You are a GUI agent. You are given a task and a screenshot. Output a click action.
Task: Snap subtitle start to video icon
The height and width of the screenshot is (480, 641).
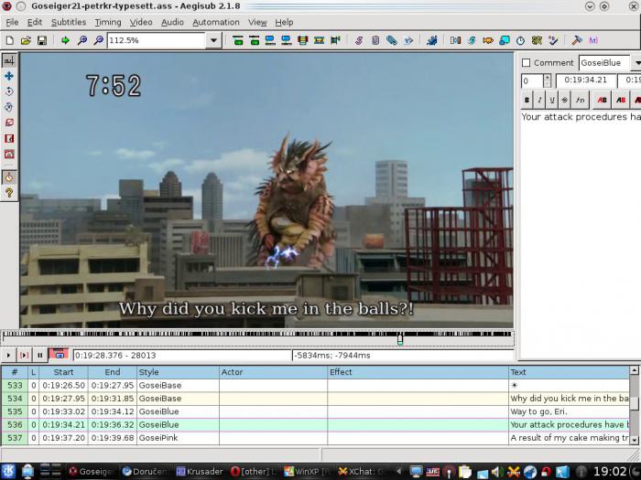pyautogui.click(x=270, y=40)
